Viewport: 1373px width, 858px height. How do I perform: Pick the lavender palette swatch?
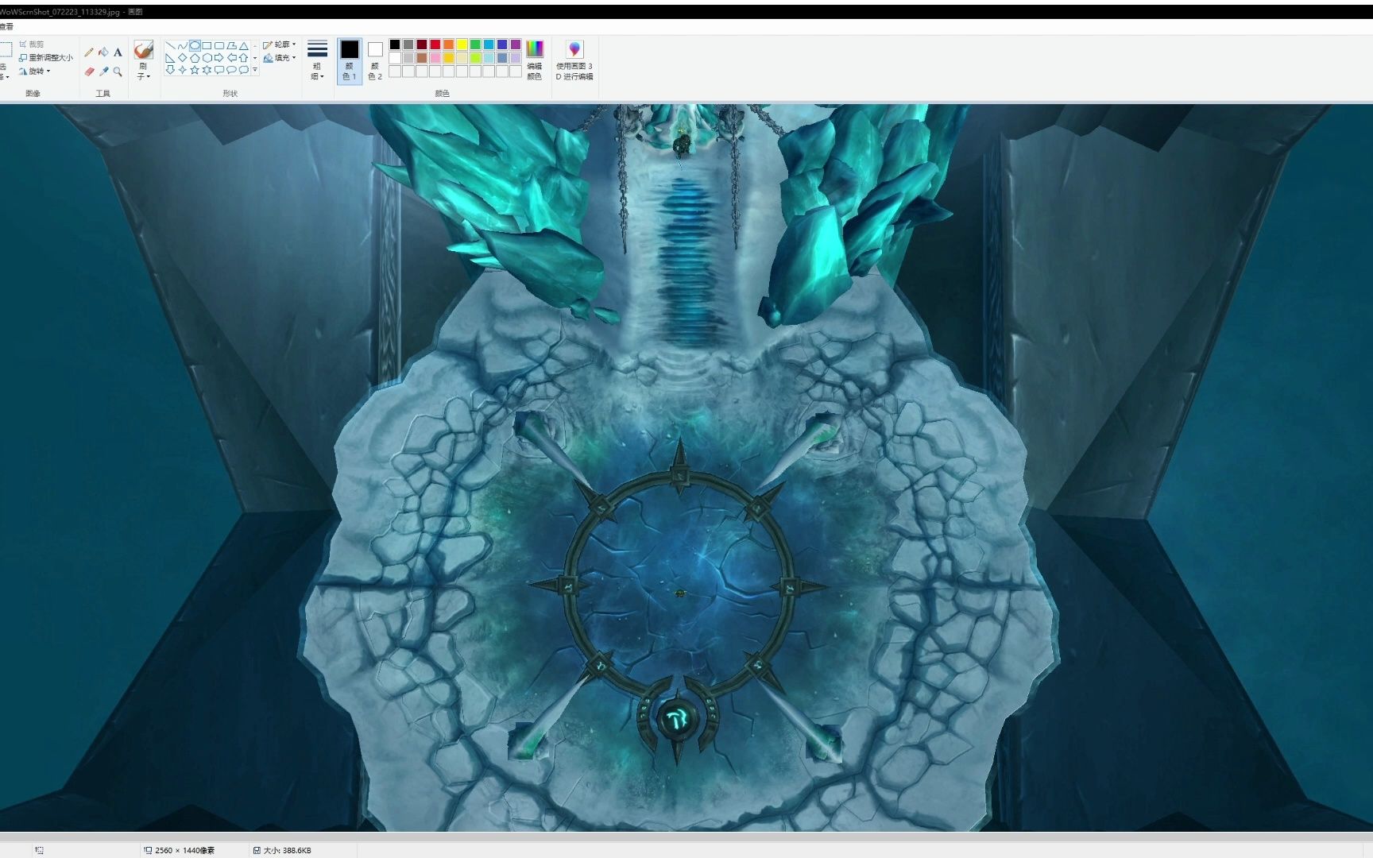(x=516, y=58)
